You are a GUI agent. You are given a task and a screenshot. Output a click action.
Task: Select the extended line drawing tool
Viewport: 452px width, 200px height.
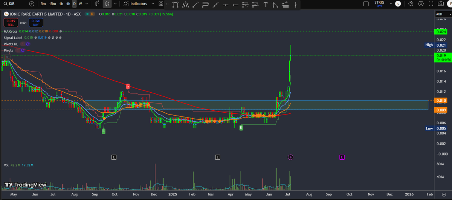point(215,5)
